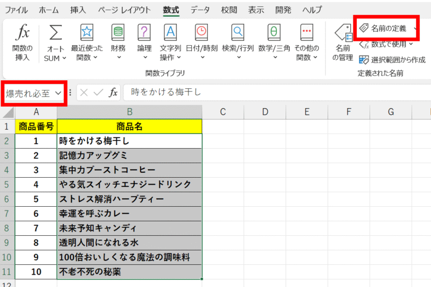Click the fx insert function icon in formula bar
The image size is (431, 287).
113,93
